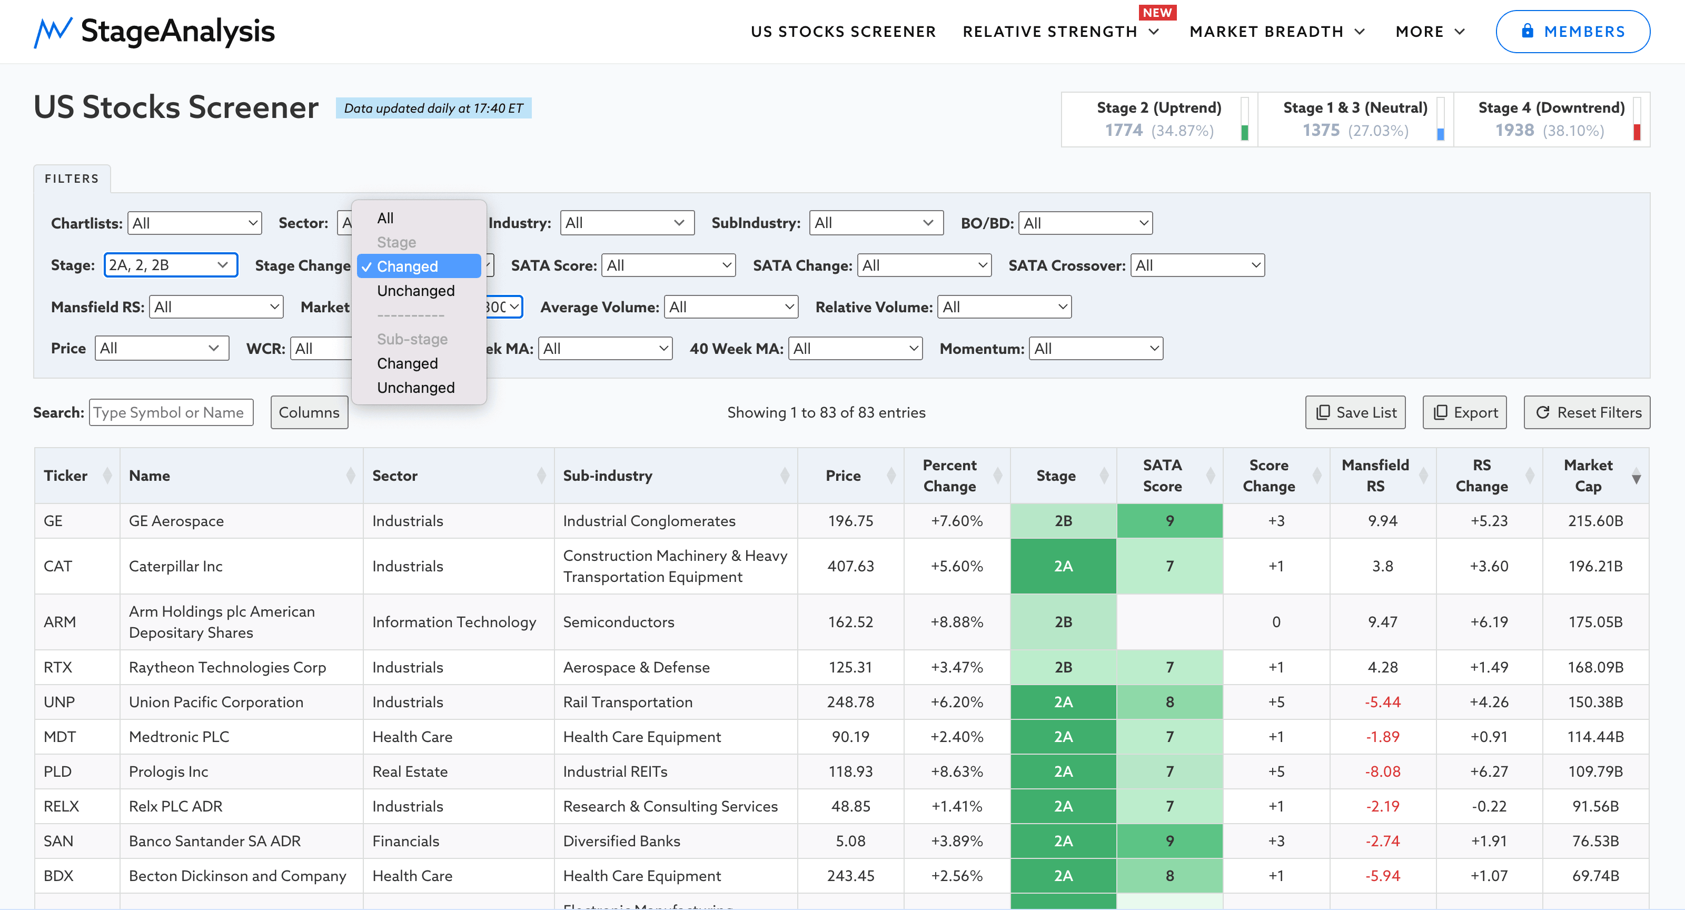Click the Stage 4 Downtrend red bar
Viewport: 1685px width, 910px height.
(x=1637, y=132)
